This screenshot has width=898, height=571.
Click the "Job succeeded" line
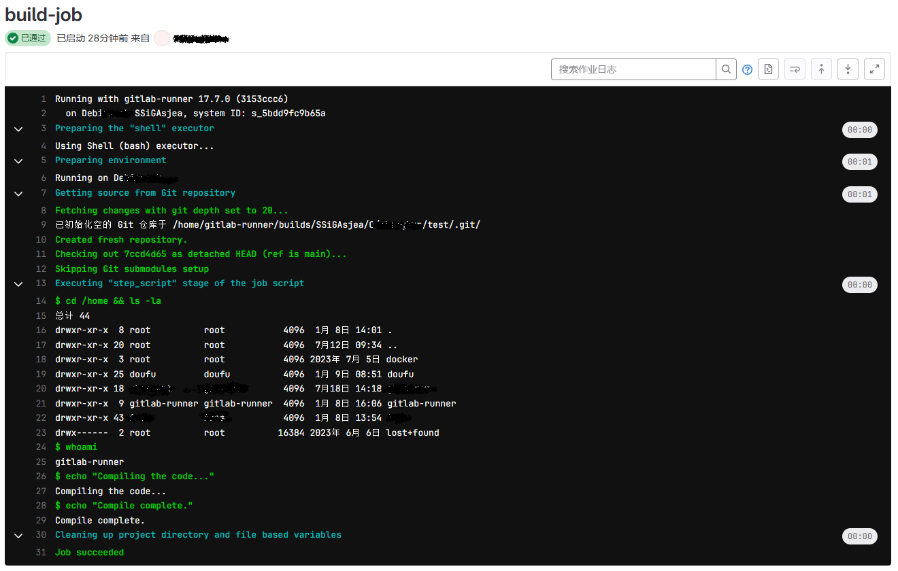click(x=89, y=553)
